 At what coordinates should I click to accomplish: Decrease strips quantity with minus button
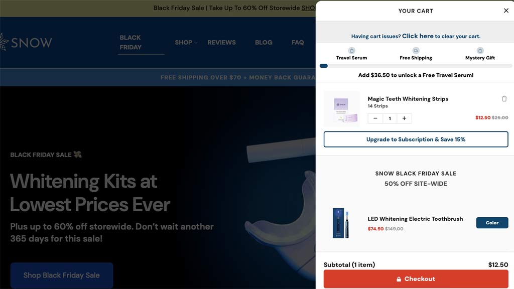pos(375,118)
